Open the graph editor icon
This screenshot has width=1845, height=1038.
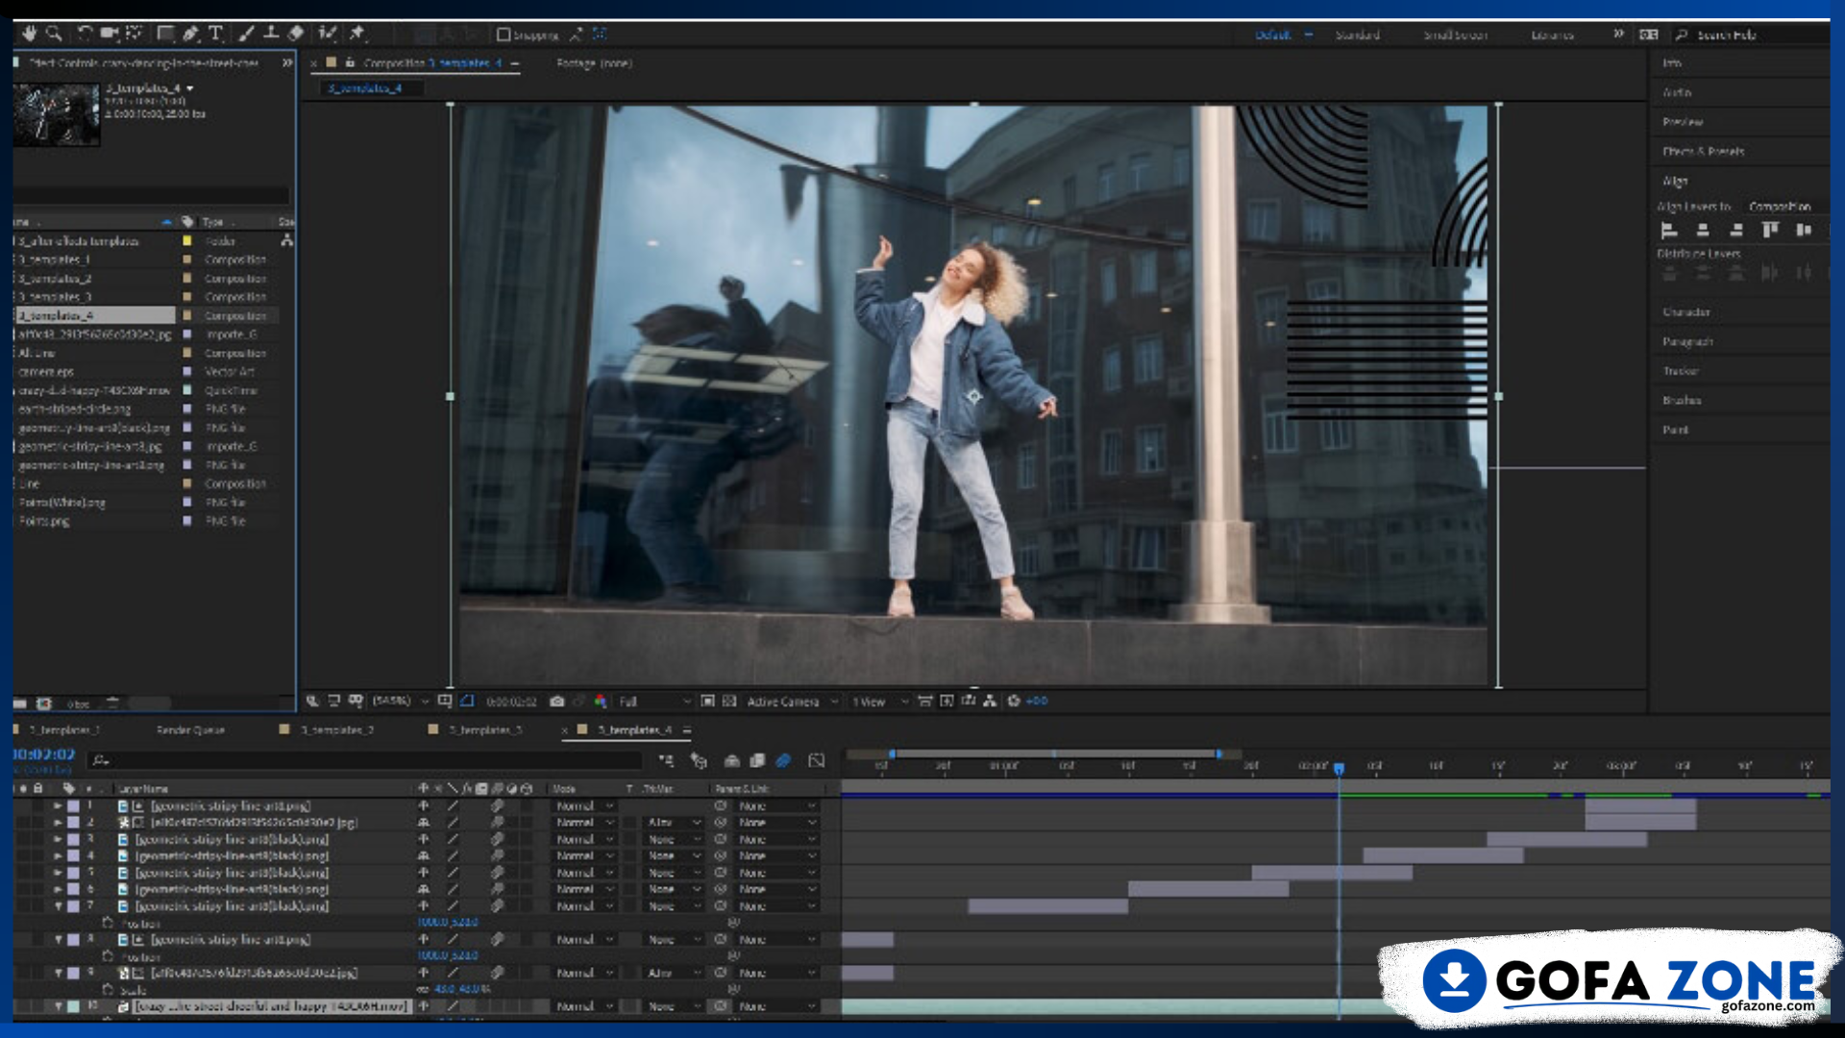point(817,761)
